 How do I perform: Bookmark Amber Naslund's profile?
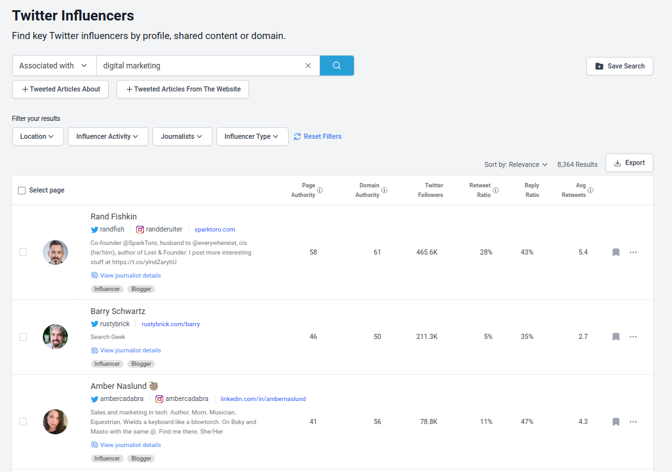(616, 422)
